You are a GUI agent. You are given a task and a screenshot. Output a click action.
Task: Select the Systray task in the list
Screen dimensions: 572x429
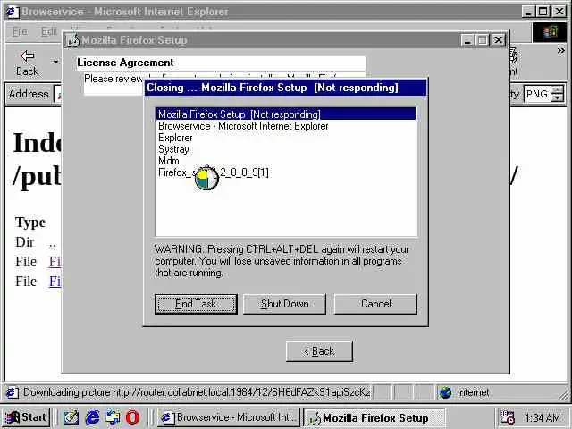pos(286,149)
